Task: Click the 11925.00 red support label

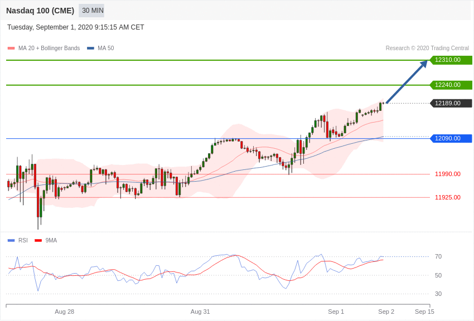Action: pos(447,197)
